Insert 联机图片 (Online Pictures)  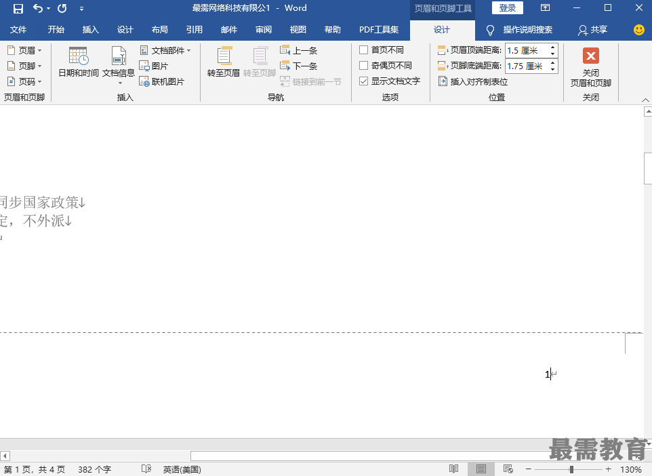(162, 81)
